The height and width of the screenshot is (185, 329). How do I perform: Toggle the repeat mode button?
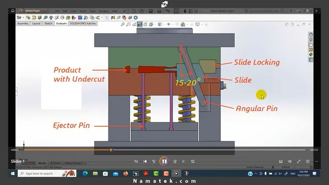tap(193, 161)
